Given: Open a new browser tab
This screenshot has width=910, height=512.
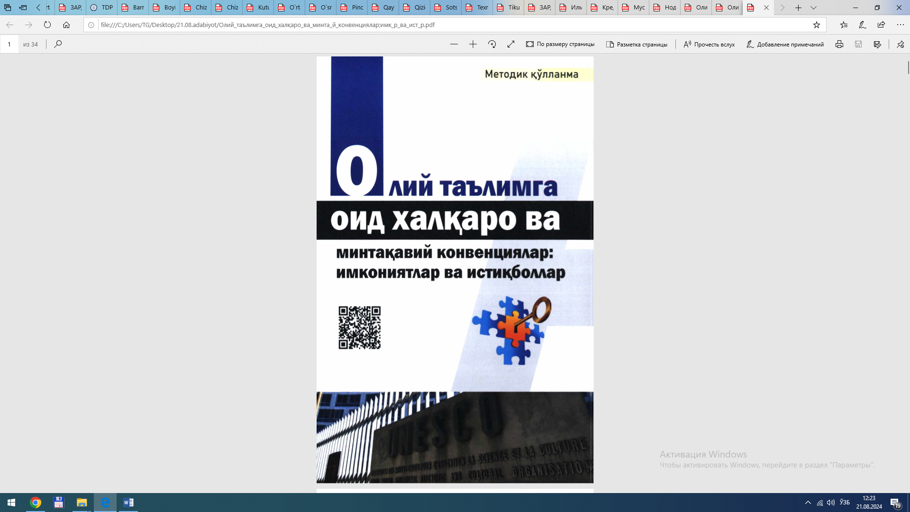Looking at the screenshot, I should coord(798,8).
